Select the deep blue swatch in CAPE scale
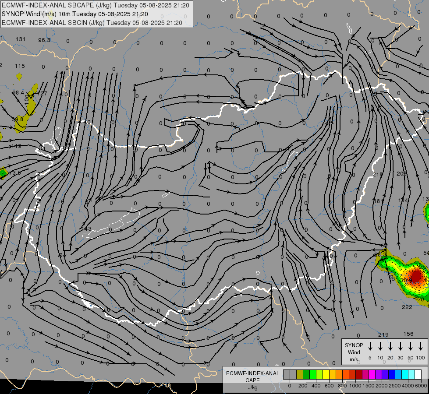This screenshot has height=394, width=429. (x=391, y=374)
